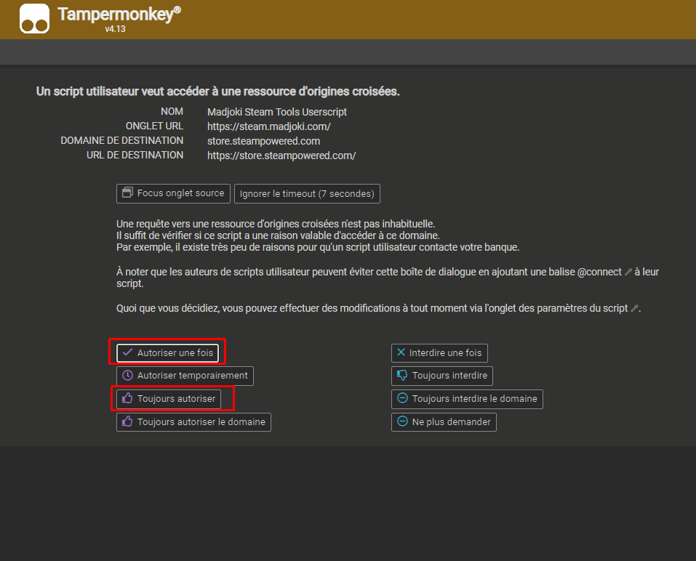The image size is (696, 561).
Task: Click the Tampermonkey logo icon
Action: point(34,18)
